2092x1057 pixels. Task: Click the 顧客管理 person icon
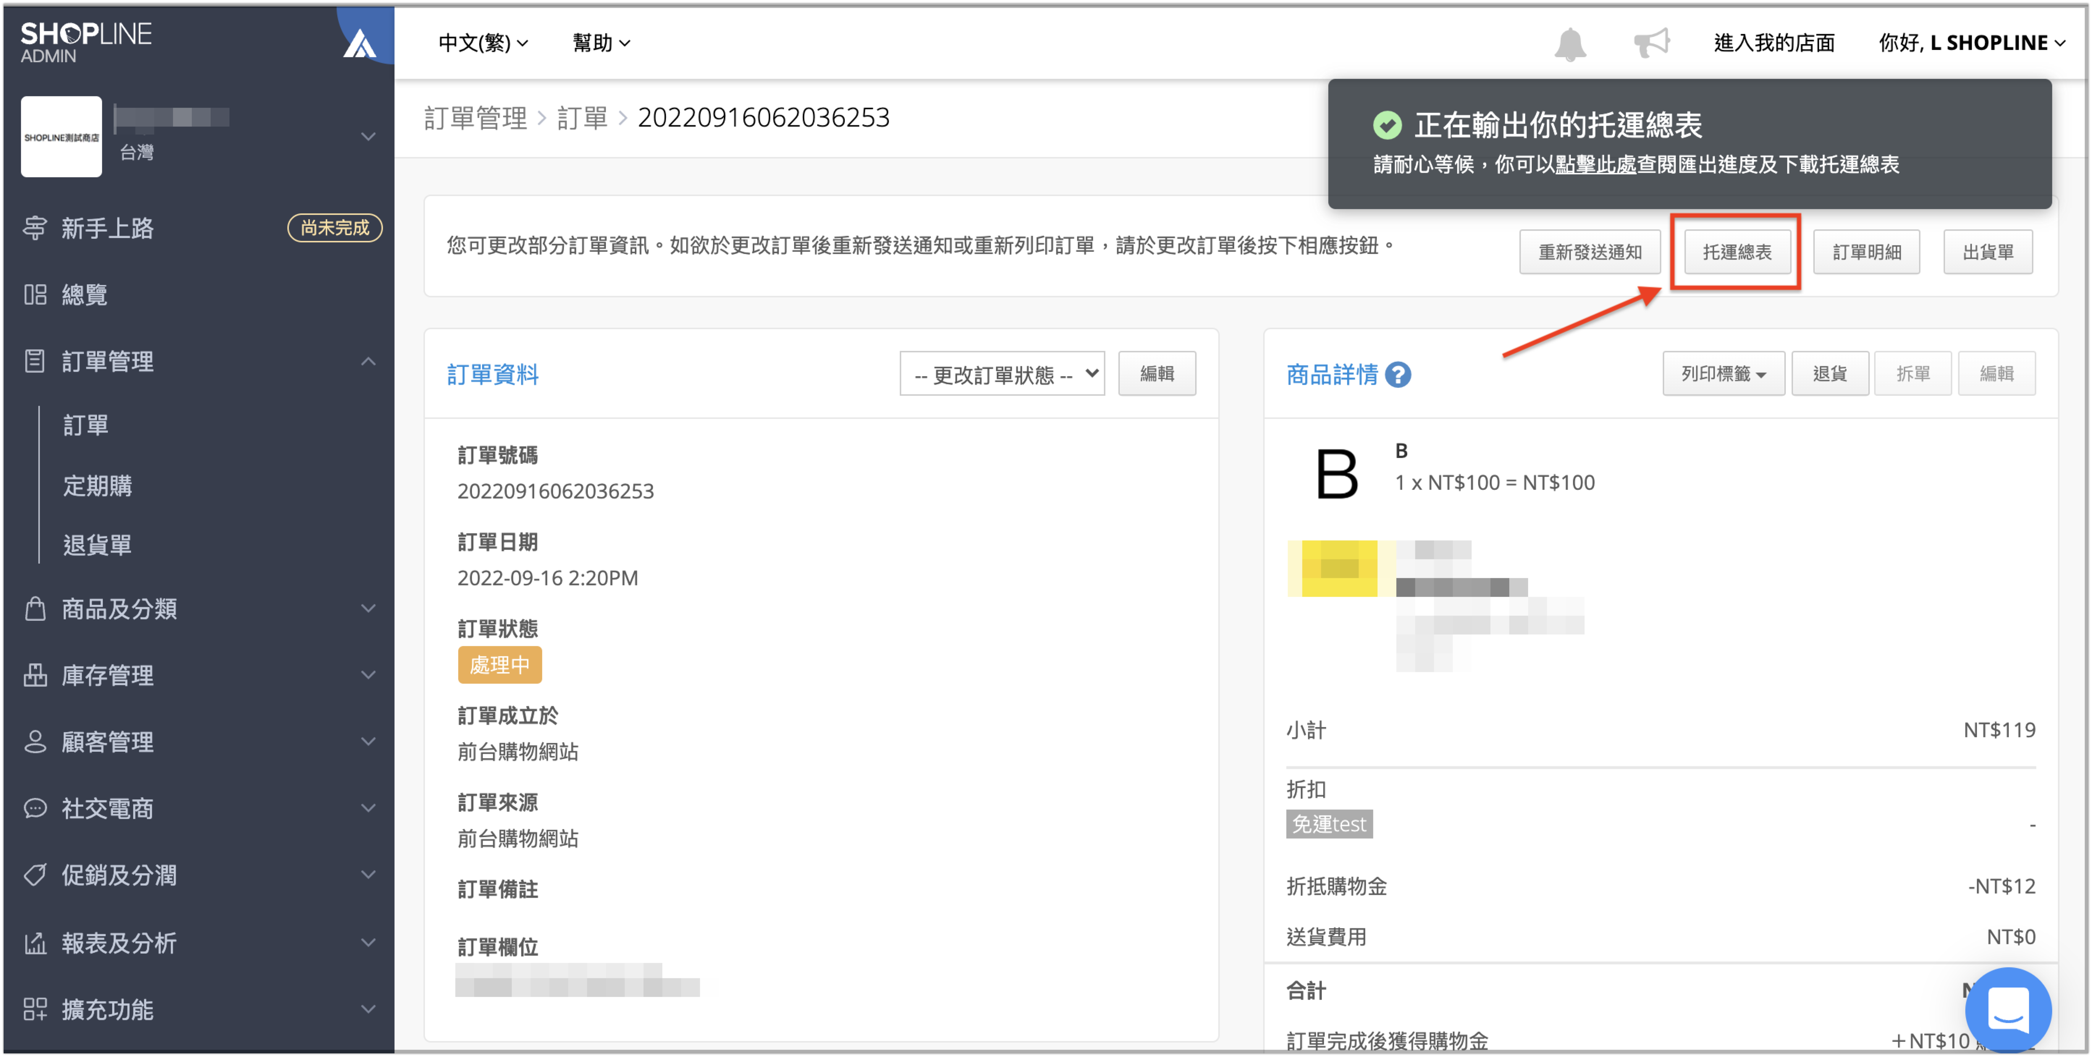[35, 741]
